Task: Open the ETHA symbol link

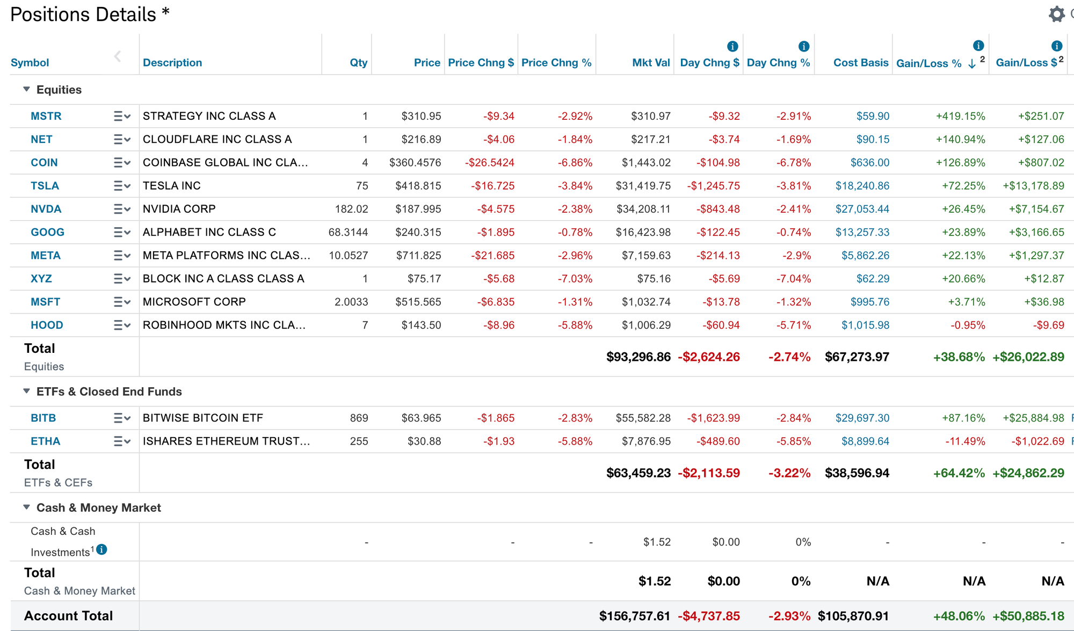Action: pos(45,441)
